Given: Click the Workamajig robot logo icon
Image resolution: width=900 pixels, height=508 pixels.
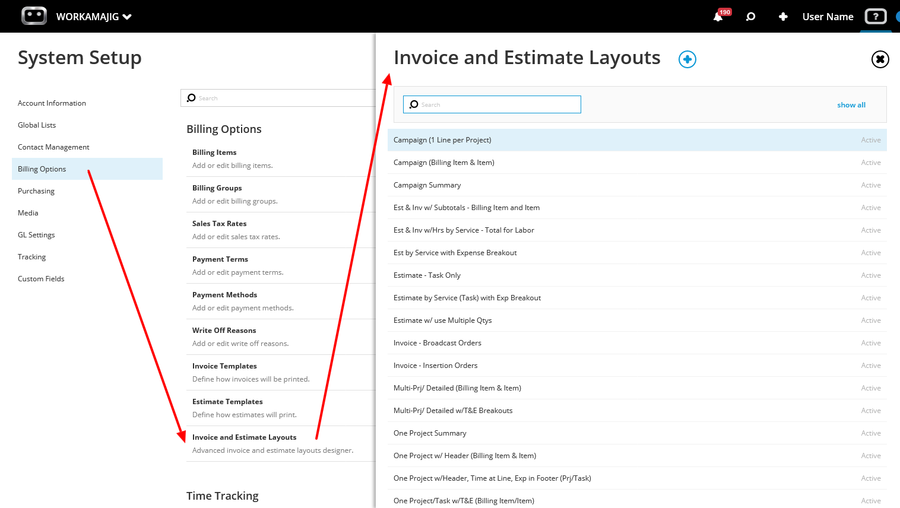Looking at the screenshot, I should (x=34, y=16).
